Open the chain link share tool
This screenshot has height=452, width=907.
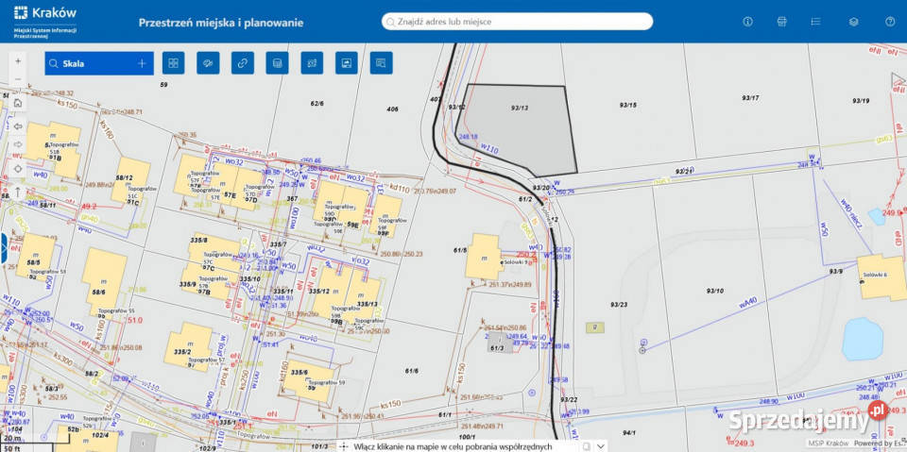point(243,63)
